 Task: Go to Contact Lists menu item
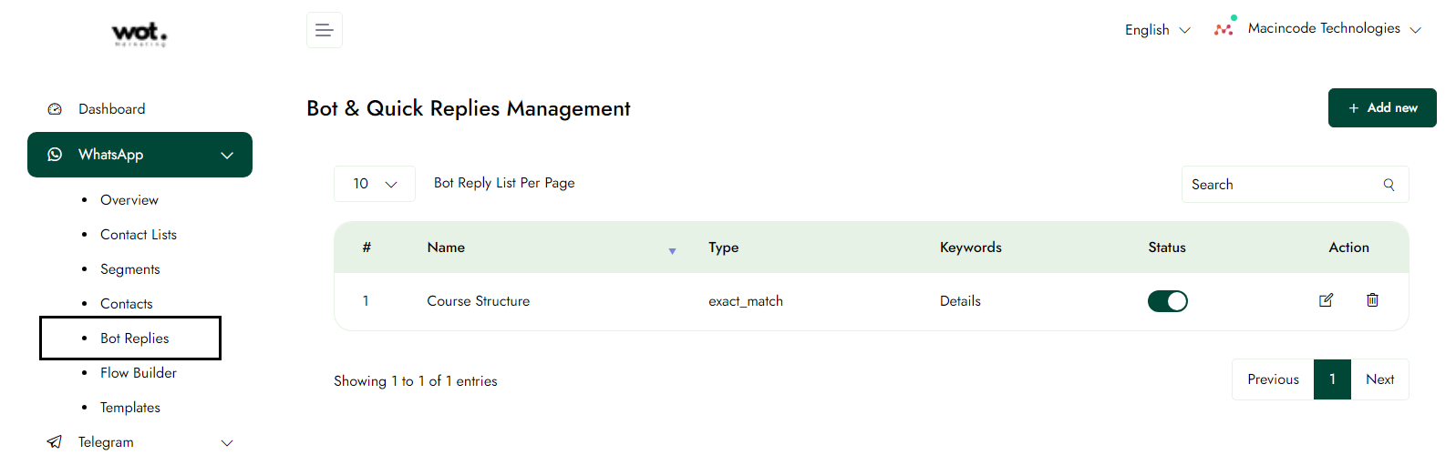pos(139,235)
